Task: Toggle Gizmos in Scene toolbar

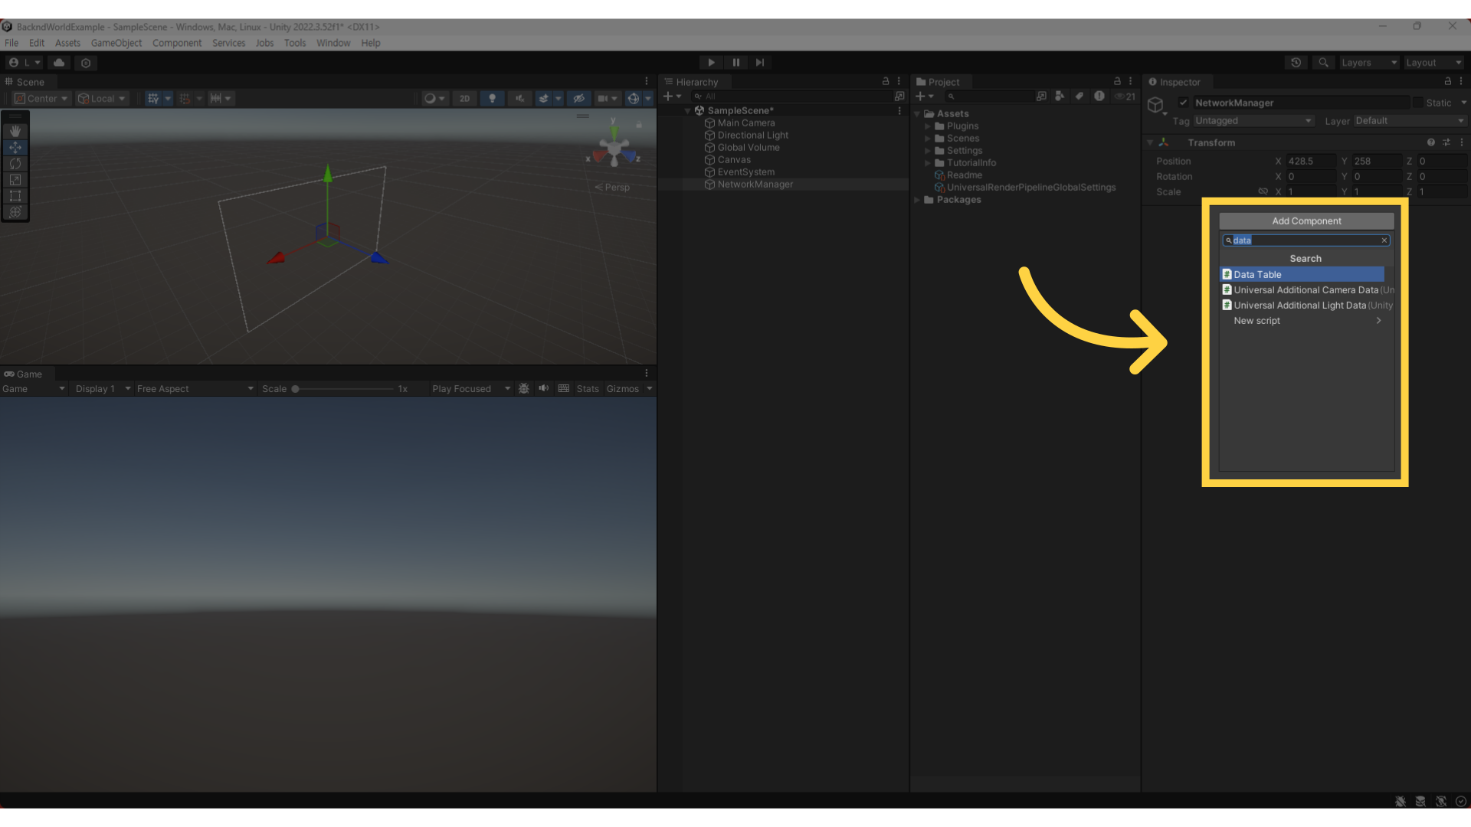Action: [634, 98]
